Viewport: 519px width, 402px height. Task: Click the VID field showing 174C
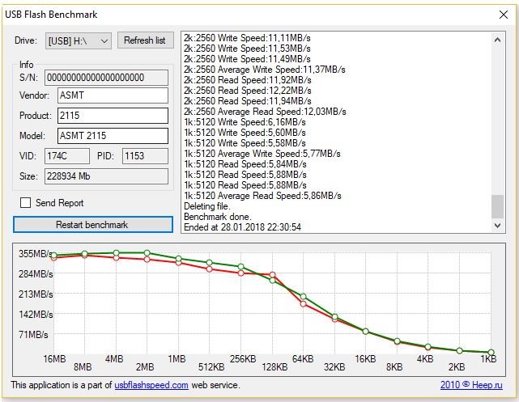pyautogui.click(x=67, y=156)
